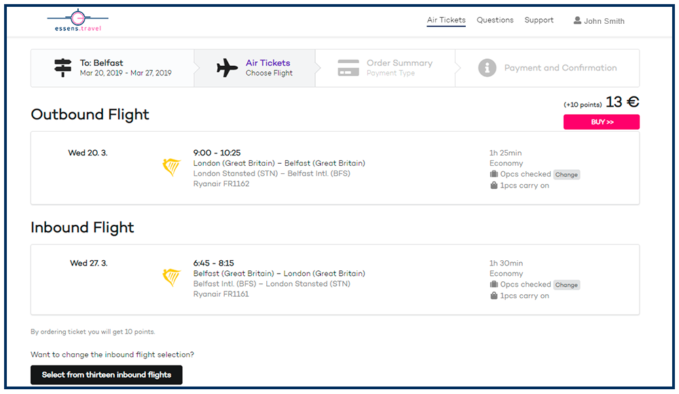
Task: Click the airplane step icon
Action: 227,68
